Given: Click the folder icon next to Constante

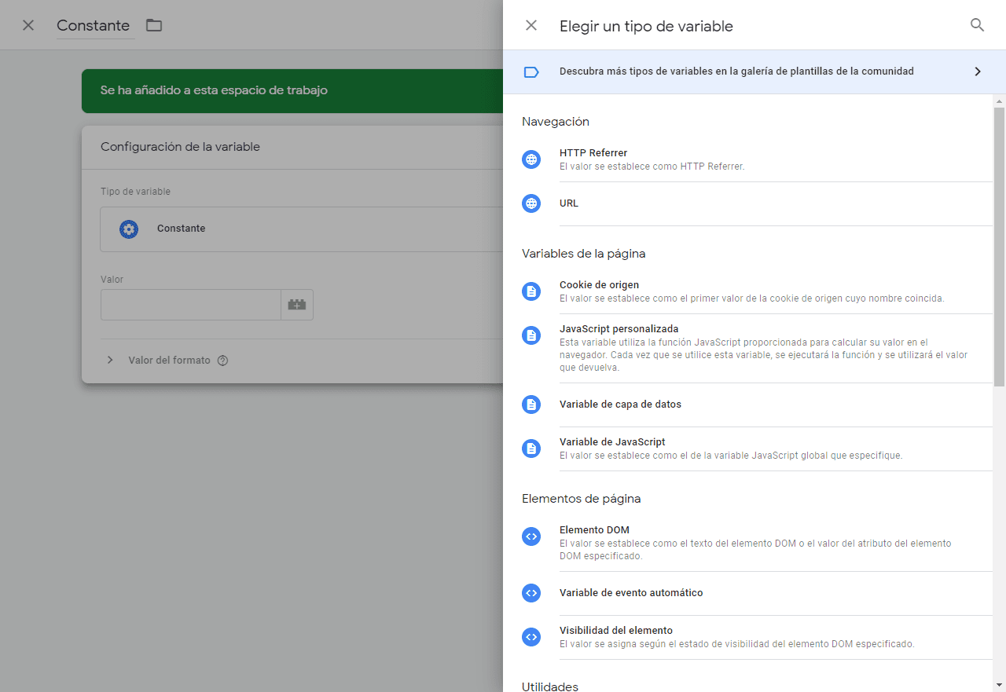Looking at the screenshot, I should click(x=153, y=24).
